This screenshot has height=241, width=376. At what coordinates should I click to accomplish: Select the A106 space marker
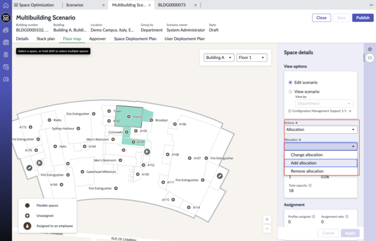click(x=175, y=124)
